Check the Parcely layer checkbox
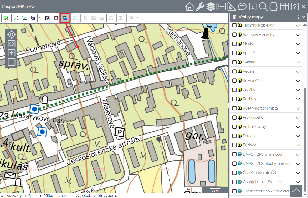 coord(234,136)
